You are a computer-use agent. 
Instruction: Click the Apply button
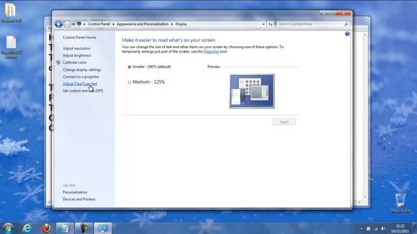284,122
